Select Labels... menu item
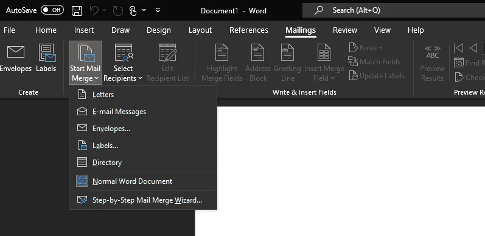 143,146
